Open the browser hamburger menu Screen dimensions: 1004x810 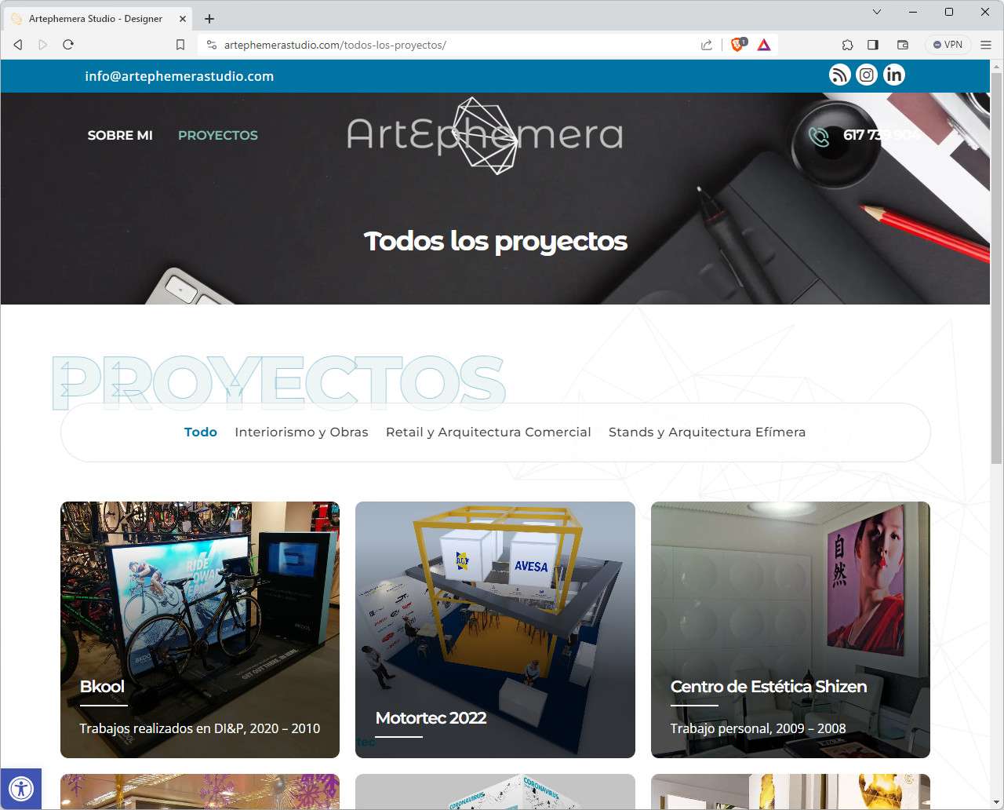pyautogui.click(x=986, y=45)
